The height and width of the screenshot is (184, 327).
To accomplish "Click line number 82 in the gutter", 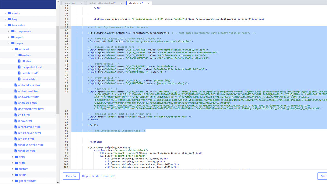I will 66,92.
